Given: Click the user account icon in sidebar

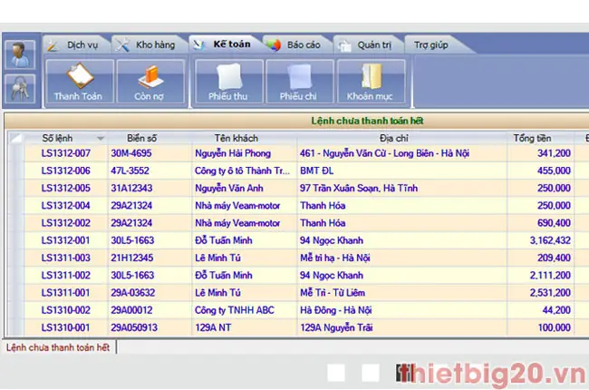Looking at the screenshot, I should tap(20, 54).
